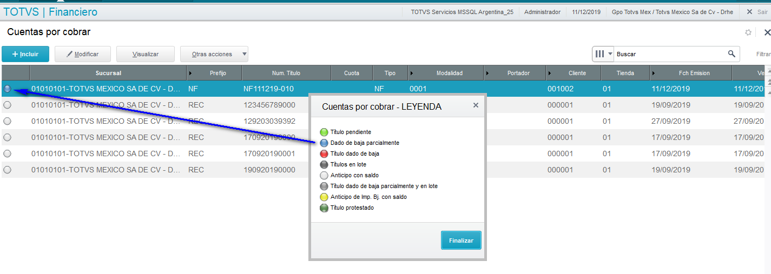Click Finalizar in the legend dialog
The width and height of the screenshot is (771, 274).
pos(461,240)
